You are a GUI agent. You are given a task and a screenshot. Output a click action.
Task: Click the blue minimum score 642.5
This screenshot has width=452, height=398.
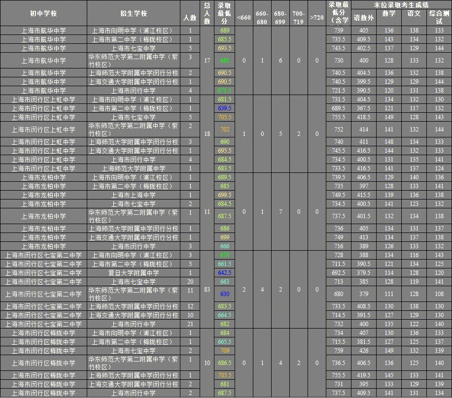225,273
